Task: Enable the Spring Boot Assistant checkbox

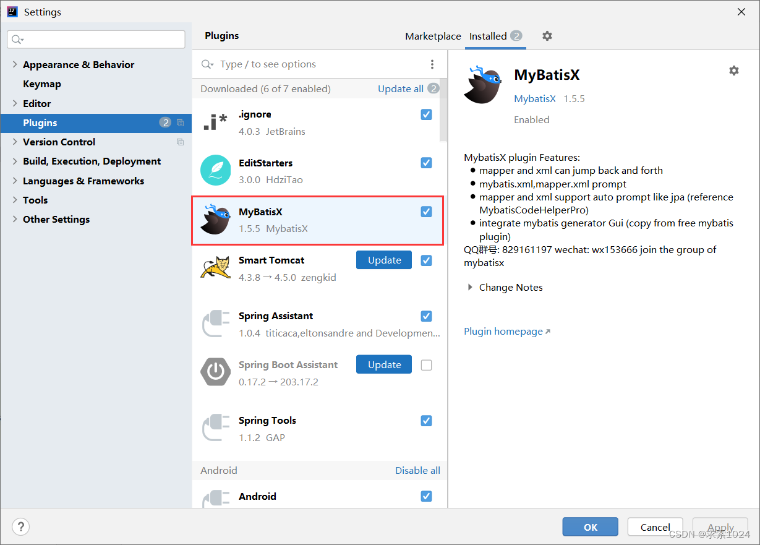Action: tap(426, 365)
